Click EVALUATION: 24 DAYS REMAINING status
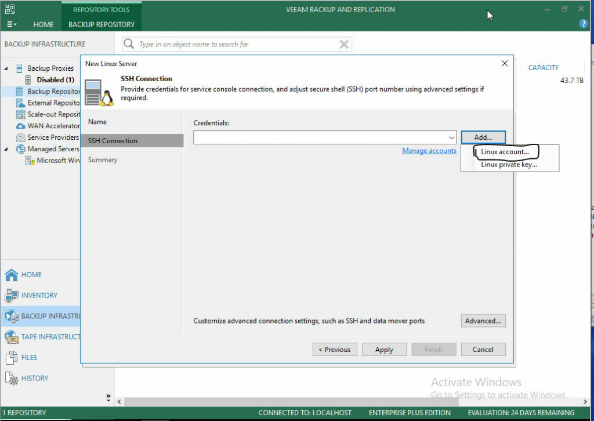 coord(521,413)
